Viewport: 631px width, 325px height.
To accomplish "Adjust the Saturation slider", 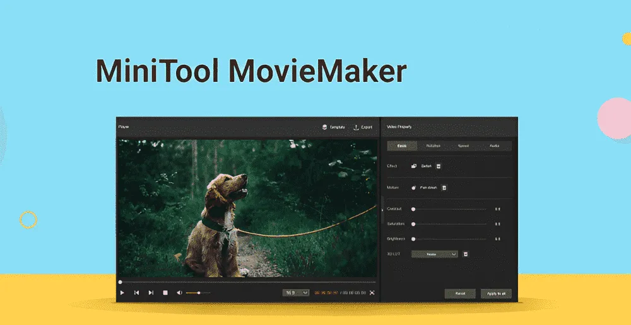I will coord(449,224).
